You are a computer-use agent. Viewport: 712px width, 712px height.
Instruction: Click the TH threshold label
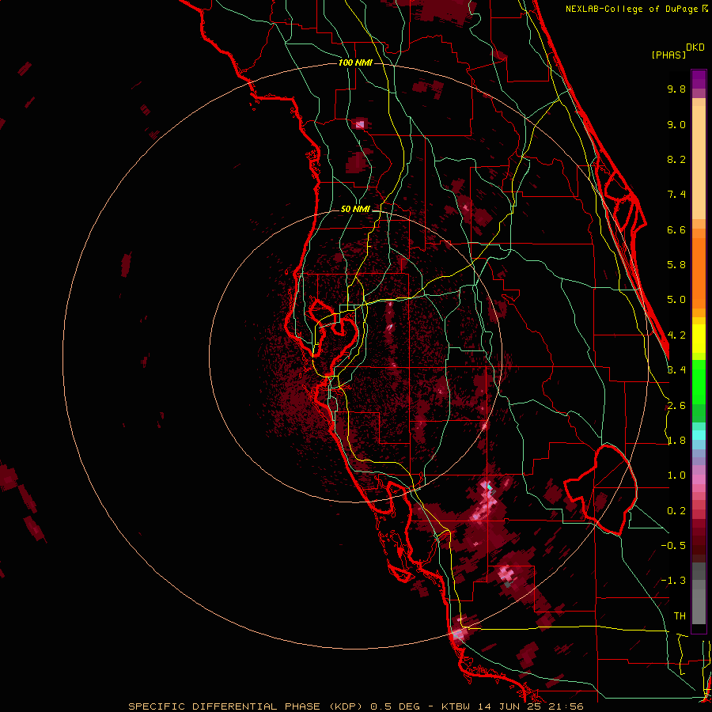coord(680,615)
